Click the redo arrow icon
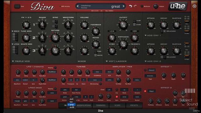 (x=135, y=6)
